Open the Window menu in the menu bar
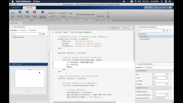The image size is (183, 103). click(37, 1)
